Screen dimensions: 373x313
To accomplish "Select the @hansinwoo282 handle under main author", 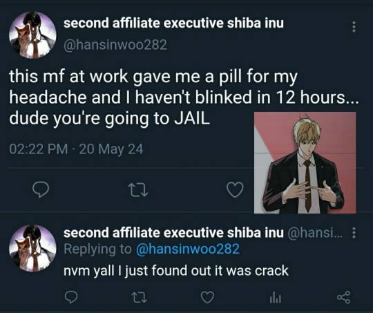I will point(115,45).
